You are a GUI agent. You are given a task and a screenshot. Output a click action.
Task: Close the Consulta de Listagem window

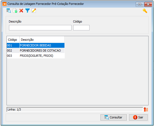pos(148,4)
